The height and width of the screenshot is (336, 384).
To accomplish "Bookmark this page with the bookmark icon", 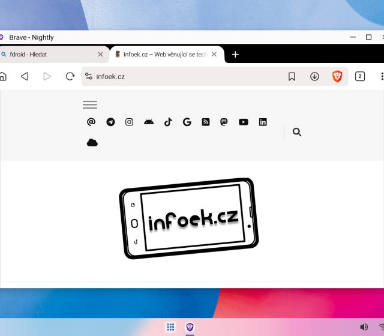I will [x=292, y=76].
